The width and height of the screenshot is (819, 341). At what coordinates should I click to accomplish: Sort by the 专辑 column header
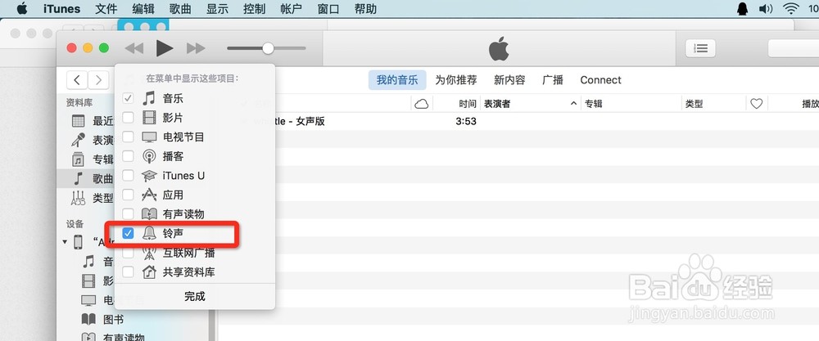click(631, 104)
